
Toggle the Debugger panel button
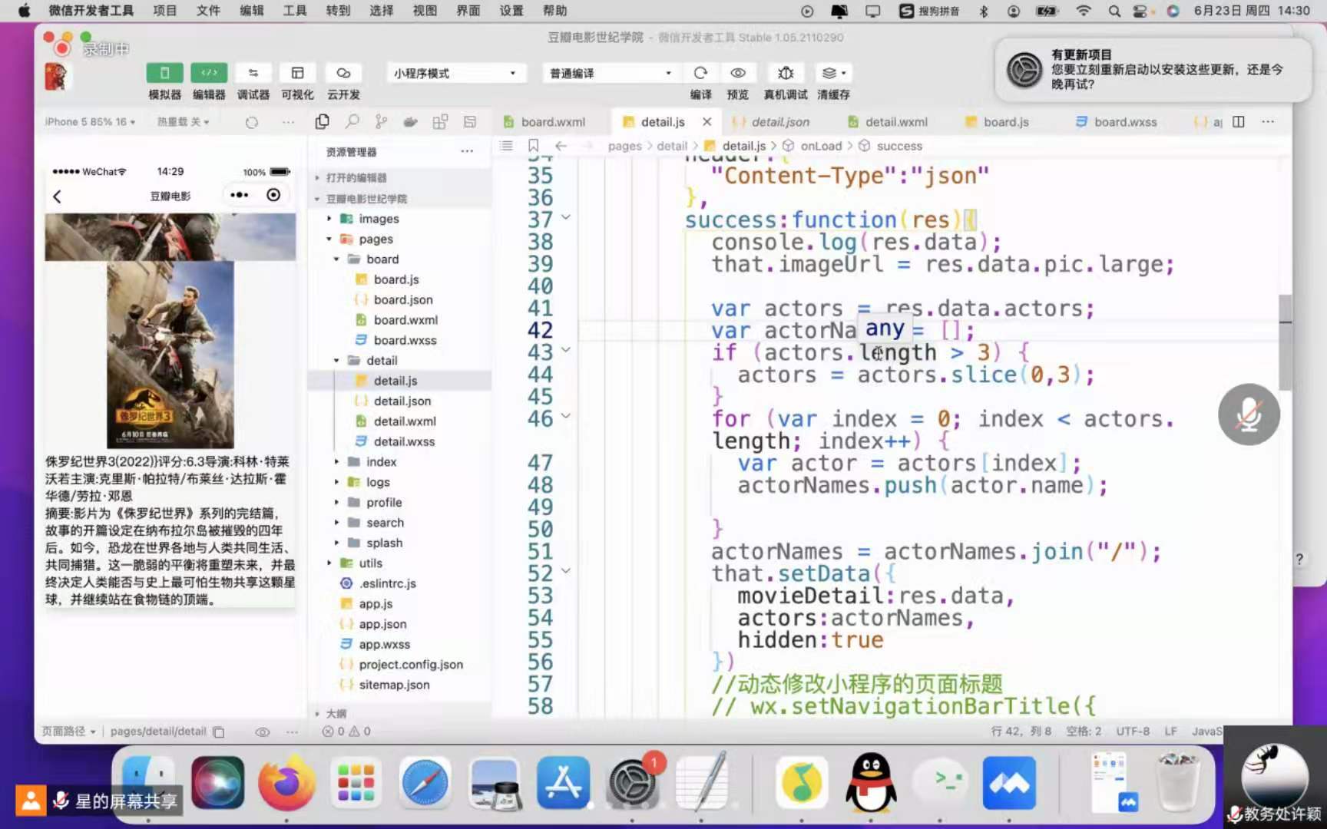point(253,73)
